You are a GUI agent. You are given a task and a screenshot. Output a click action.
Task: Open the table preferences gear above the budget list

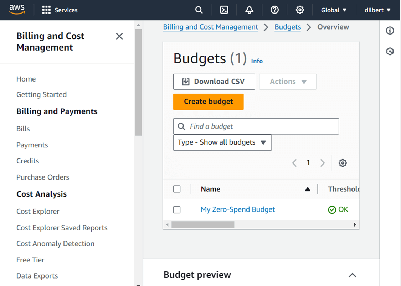click(343, 163)
